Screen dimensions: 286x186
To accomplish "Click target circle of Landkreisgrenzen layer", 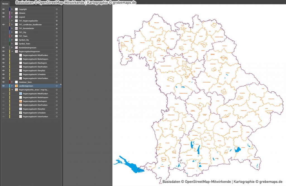I will pos(57,86).
